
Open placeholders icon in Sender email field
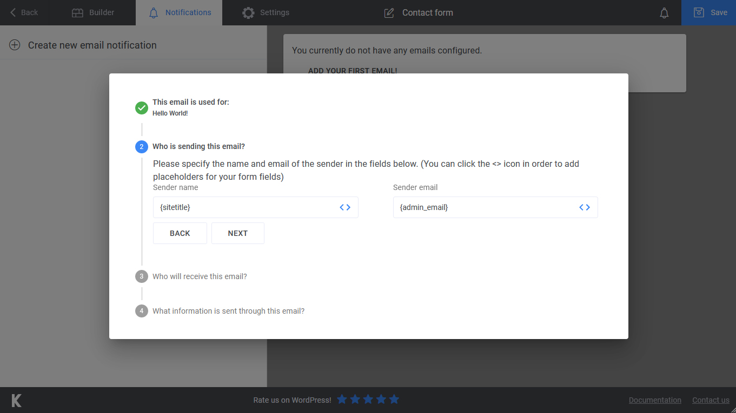coord(585,207)
